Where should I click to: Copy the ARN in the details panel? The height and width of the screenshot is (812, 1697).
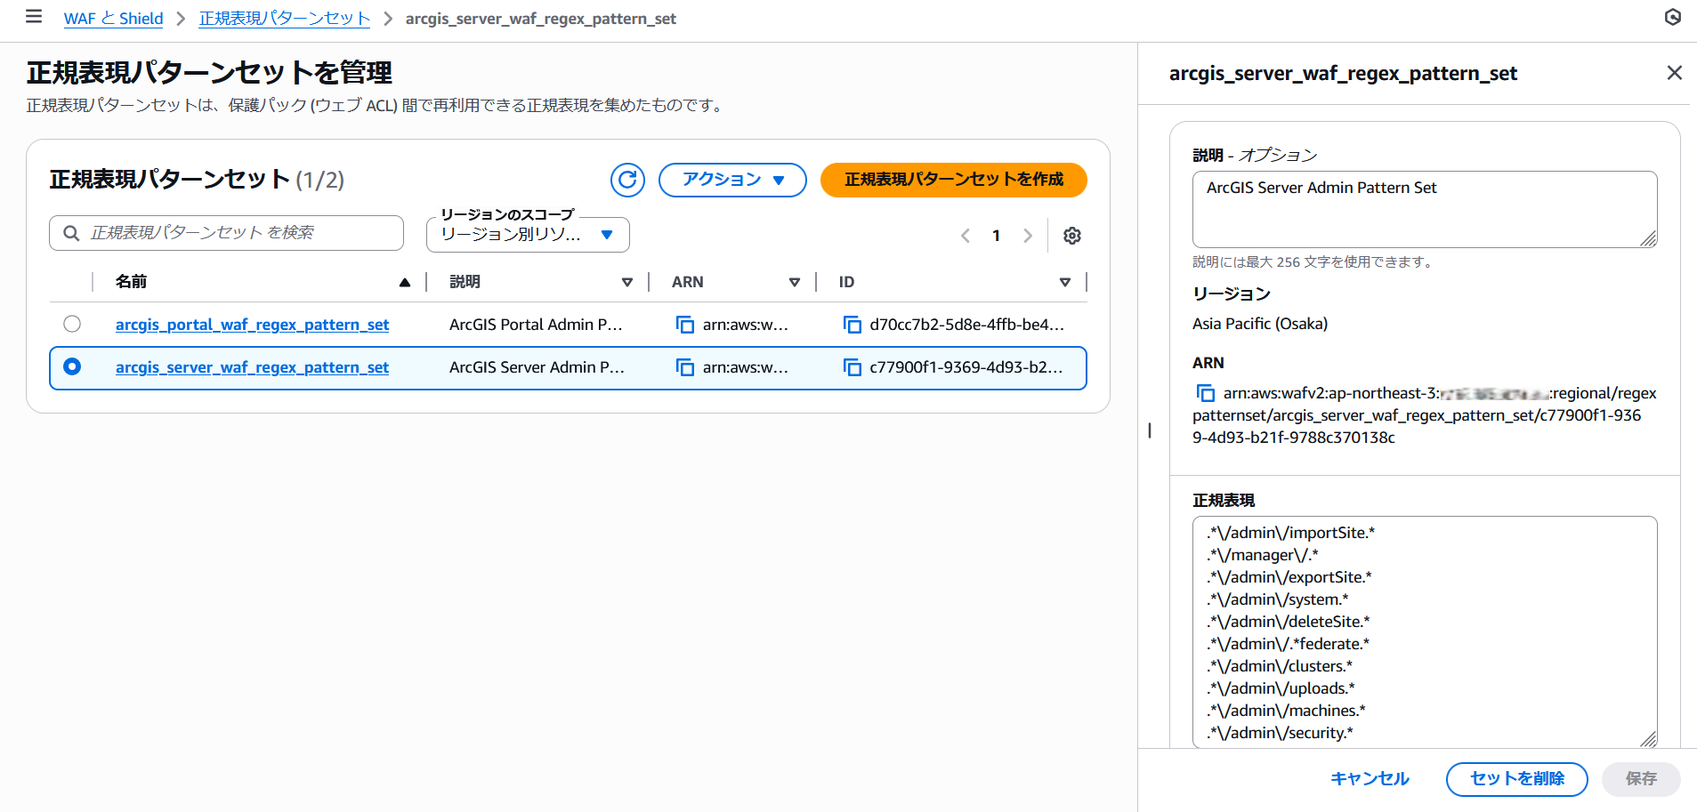pyautogui.click(x=1205, y=393)
